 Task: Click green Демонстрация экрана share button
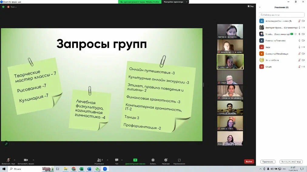135,161
